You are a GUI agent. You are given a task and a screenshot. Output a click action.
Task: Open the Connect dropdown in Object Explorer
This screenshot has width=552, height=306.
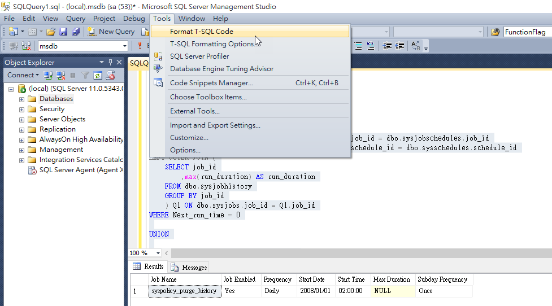pyautogui.click(x=23, y=75)
